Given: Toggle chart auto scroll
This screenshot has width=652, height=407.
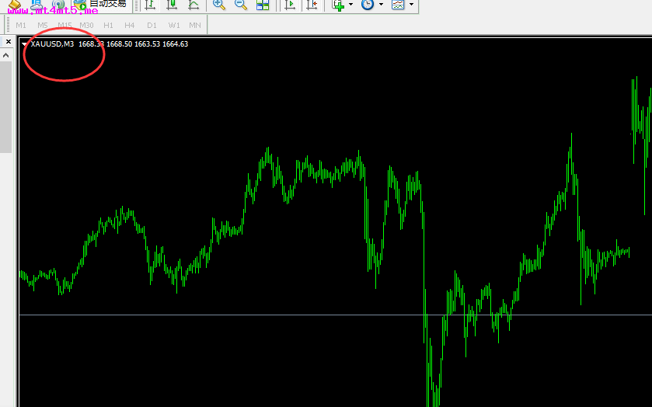Looking at the screenshot, I should 290,5.
